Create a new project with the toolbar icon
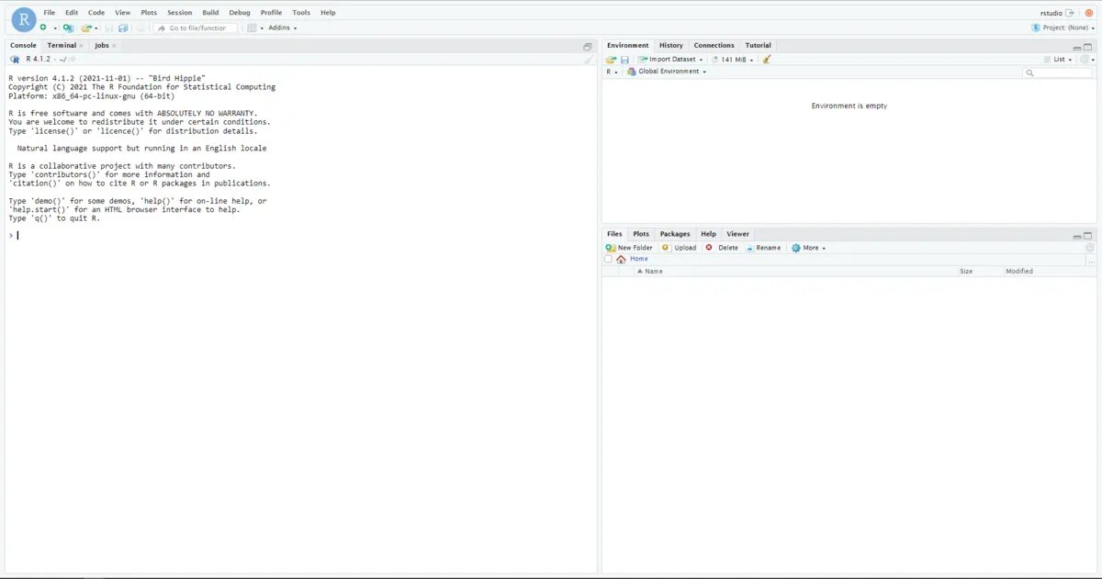The image size is (1102, 579). (68, 28)
